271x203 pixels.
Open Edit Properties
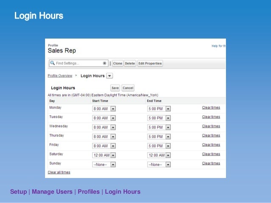coord(150,64)
